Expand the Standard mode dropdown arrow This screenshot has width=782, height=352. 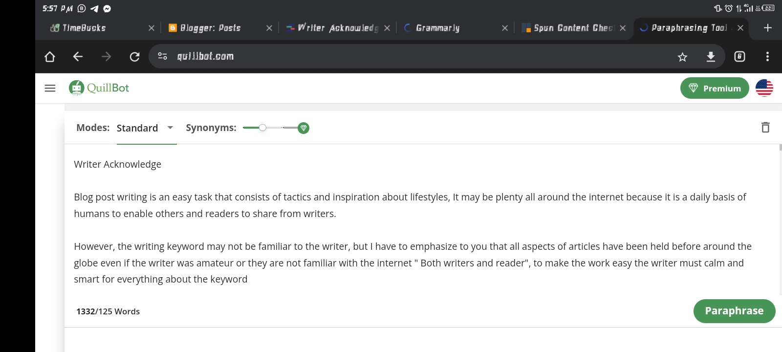(x=170, y=128)
